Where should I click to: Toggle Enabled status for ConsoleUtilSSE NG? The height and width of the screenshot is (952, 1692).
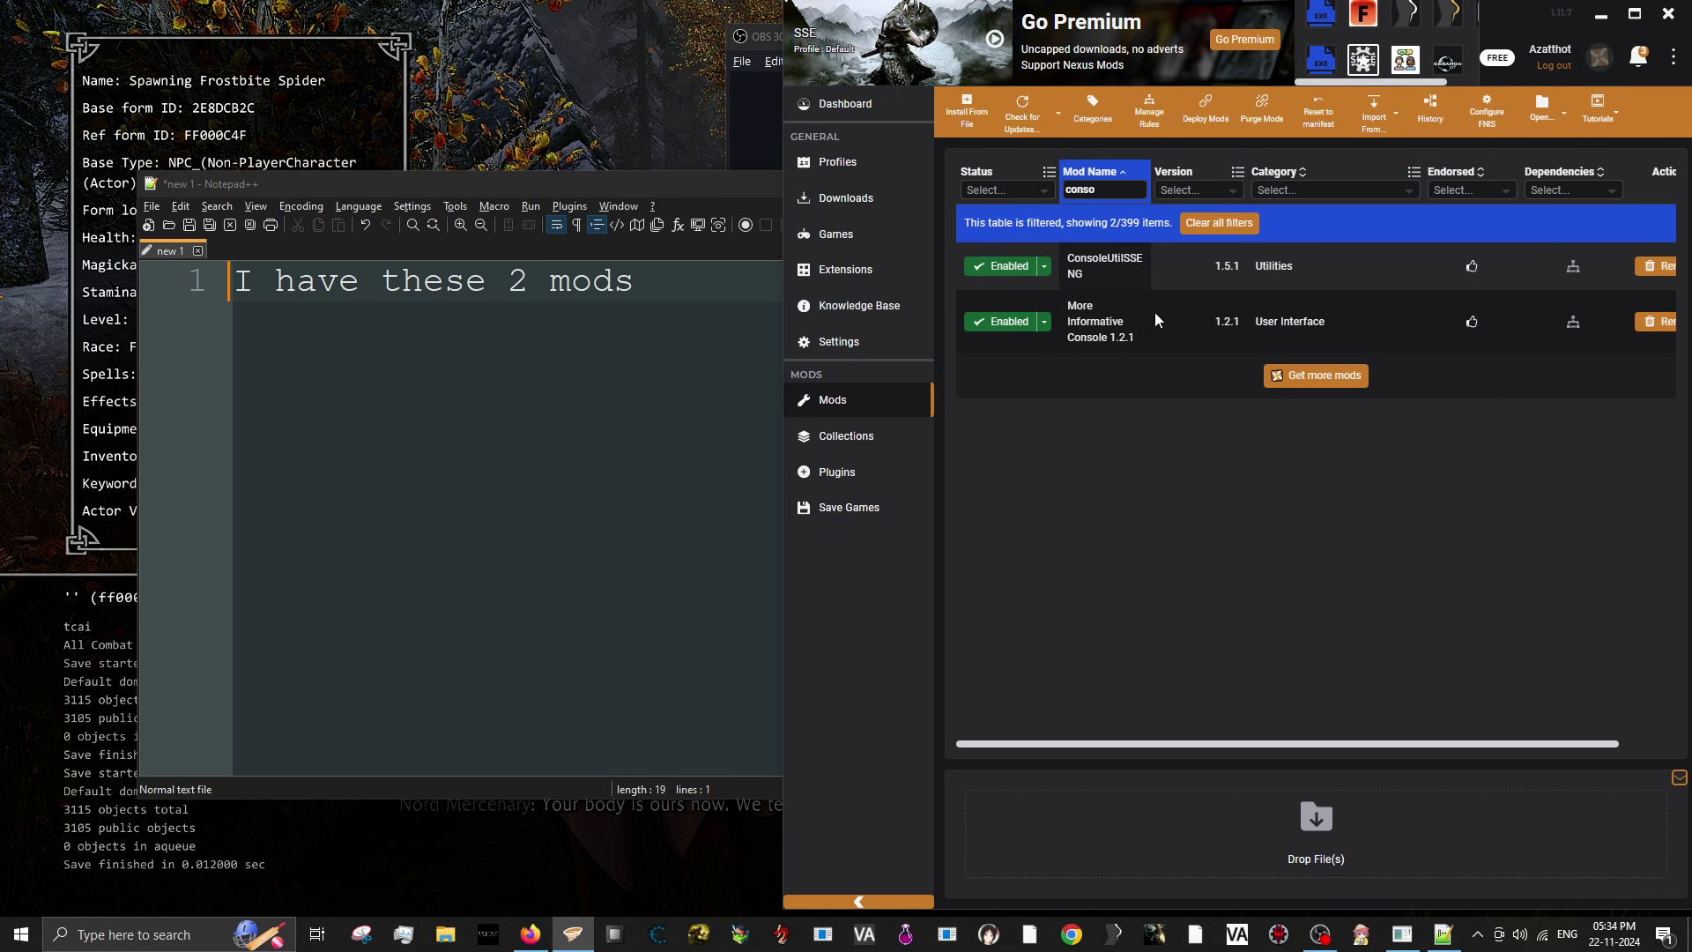coord(1000,266)
